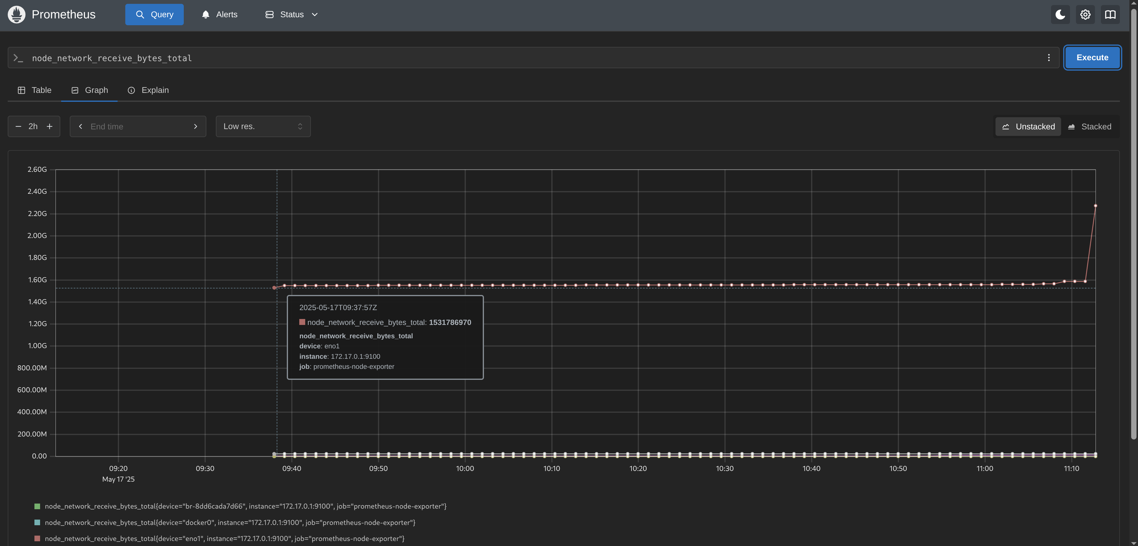Viewport: 1138px width, 546px height.
Task: Move end time forward with the right chevron
Action: click(x=196, y=127)
